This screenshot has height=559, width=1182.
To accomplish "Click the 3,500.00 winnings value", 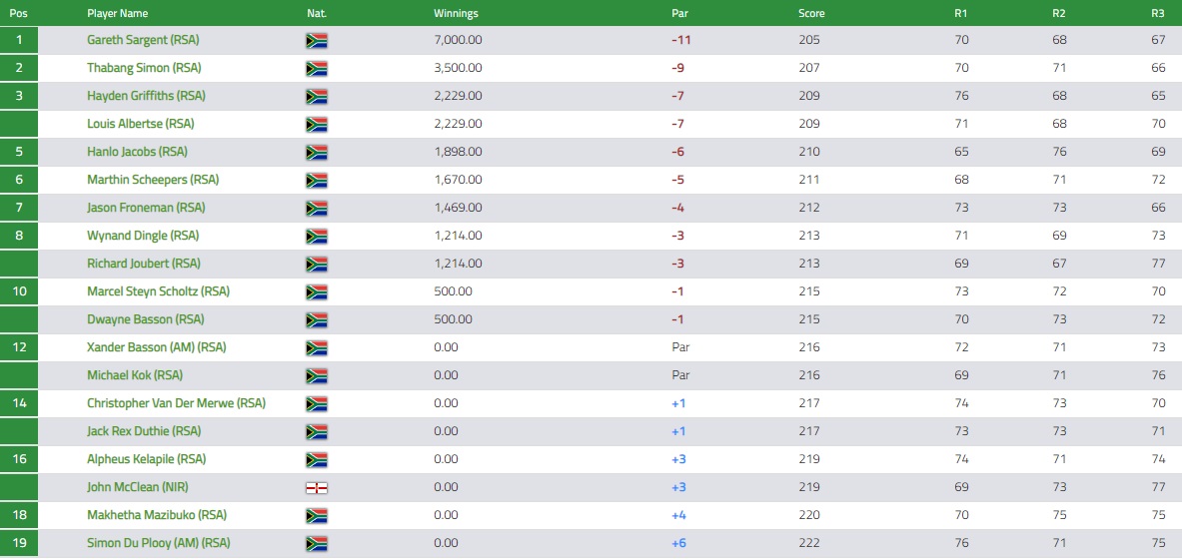I will click(459, 68).
